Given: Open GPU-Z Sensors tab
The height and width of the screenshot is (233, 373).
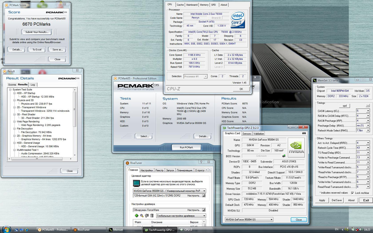Looking at the screenshot, I should point(247,133).
